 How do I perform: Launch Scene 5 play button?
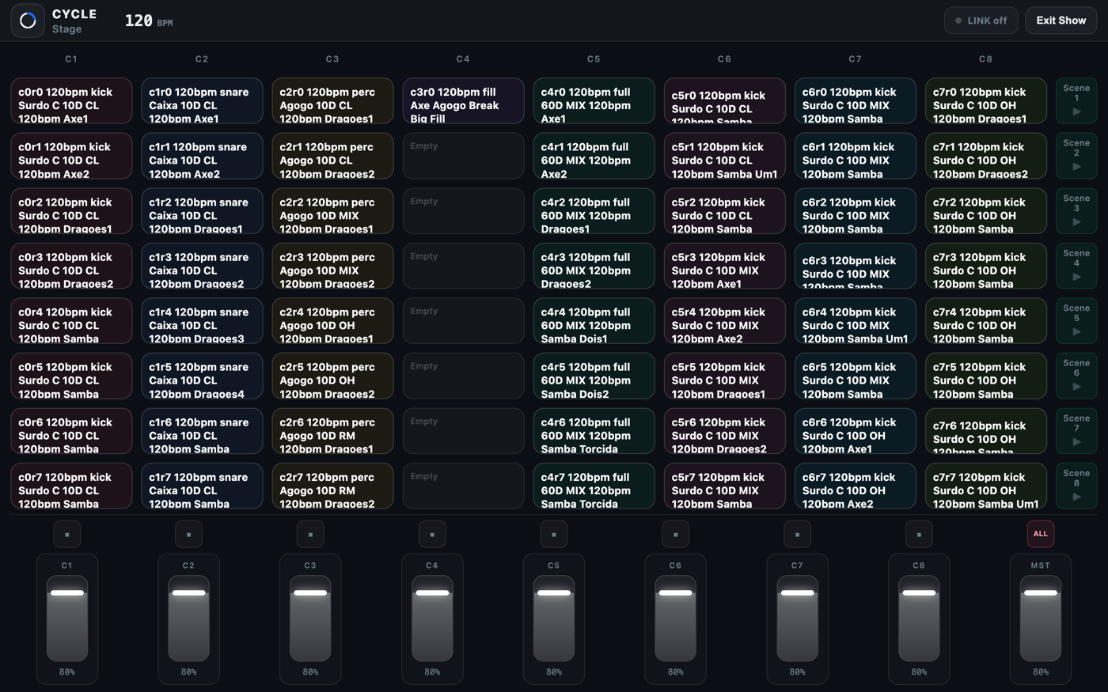(x=1076, y=321)
